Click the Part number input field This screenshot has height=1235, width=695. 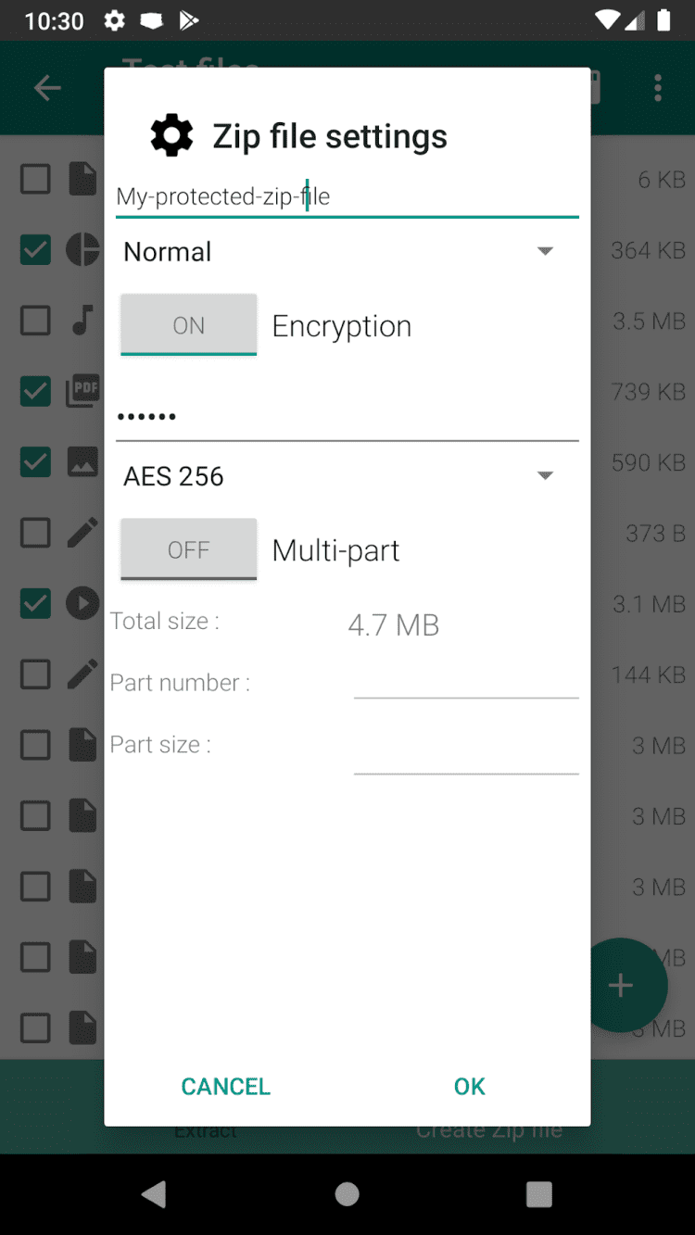(x=466, y=681)
